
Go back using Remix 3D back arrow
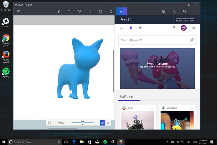coord(122,28)
